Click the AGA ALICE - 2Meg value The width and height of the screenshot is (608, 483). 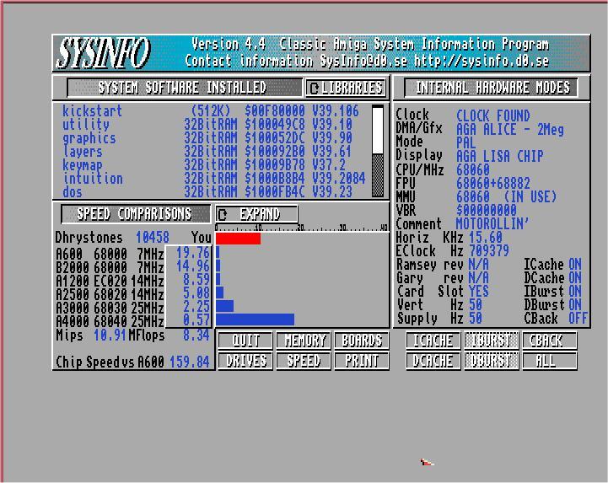point(510,130)
